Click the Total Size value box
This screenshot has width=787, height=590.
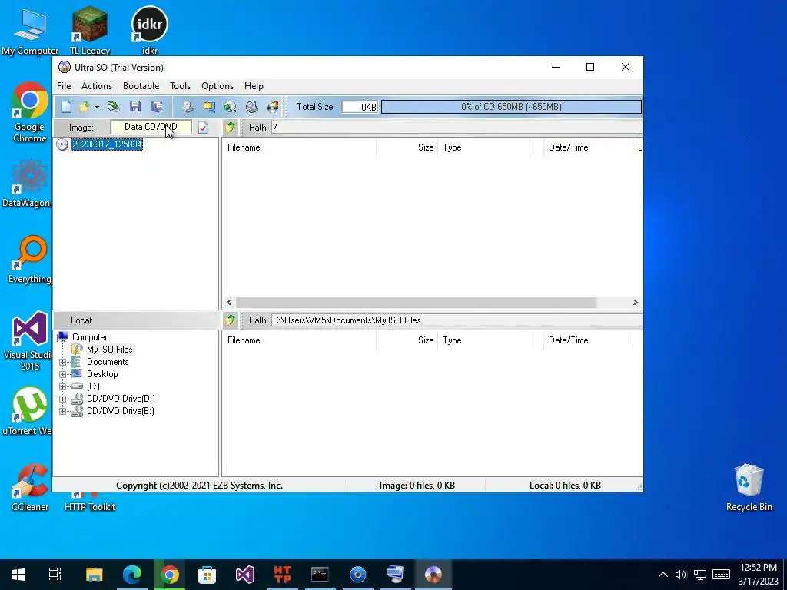[x=360, y=107]
